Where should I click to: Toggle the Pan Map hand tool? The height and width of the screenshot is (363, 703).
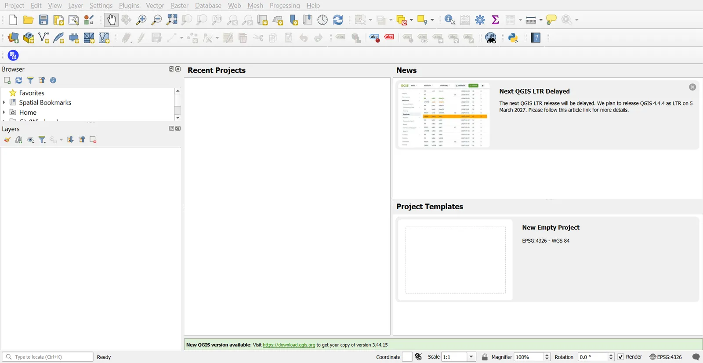pyautogui.click(x=111, y=20)
